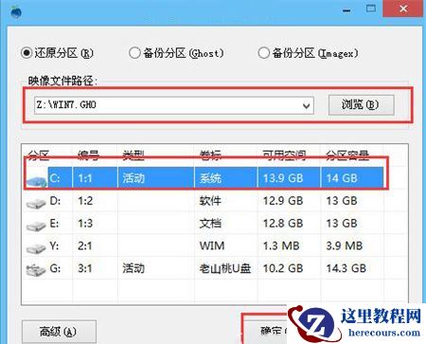Viewport: 426px width, 344px height.
Task: Click the 分区 column header
Action: [39, 154]
